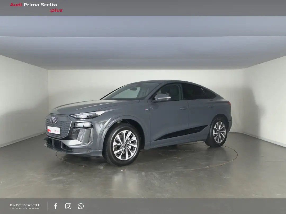286x214 pixels.
Task: Click the Audi four-rings emblem on grille
Action: pyautogui.click(x=54, y=120)
